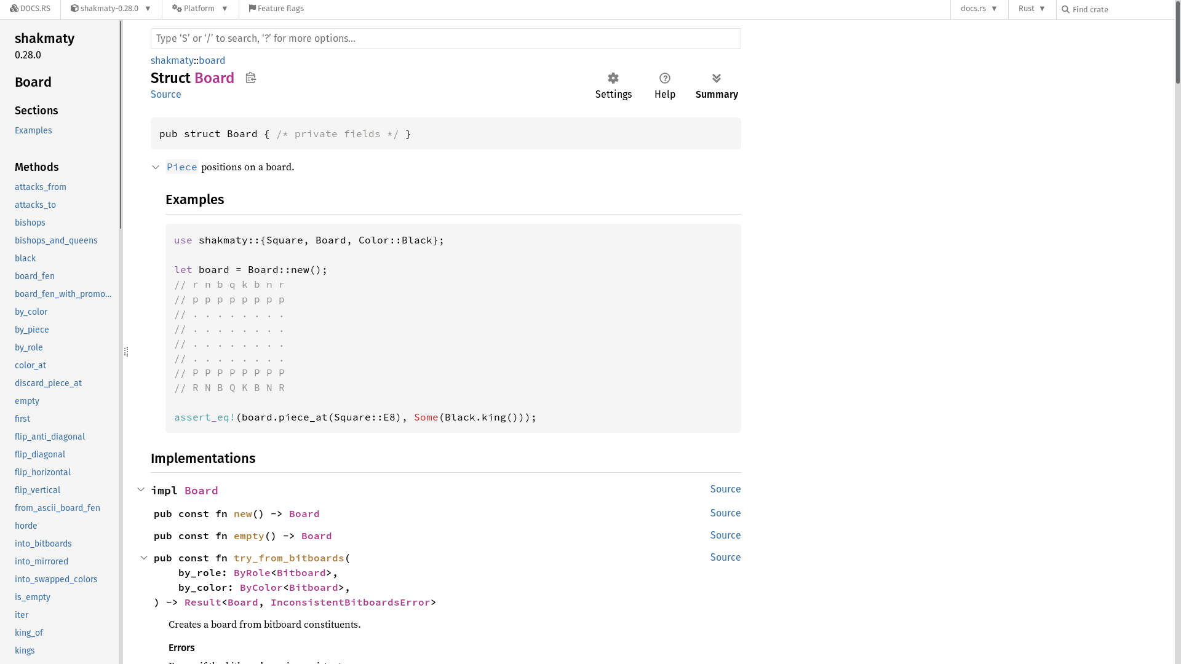Open the shakmaty crate title in sidebar
The width and height of the screenshot is (1181, 664).
(x=44, y=38)
